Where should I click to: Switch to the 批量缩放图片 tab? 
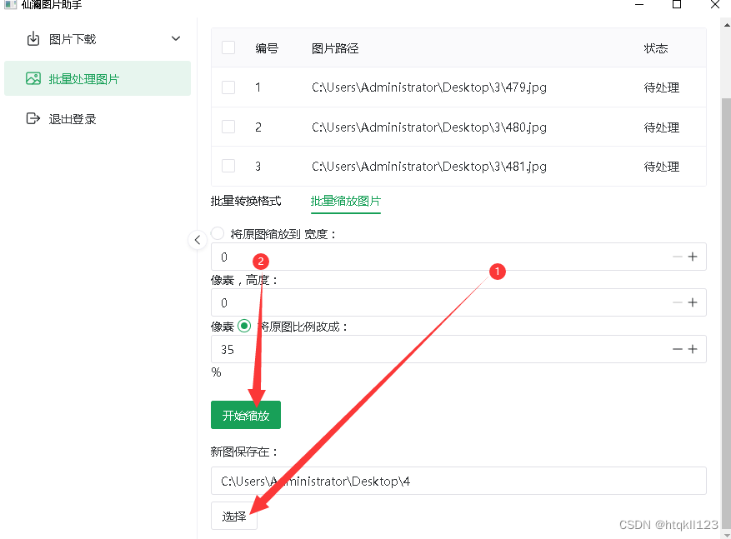(345, 201)
